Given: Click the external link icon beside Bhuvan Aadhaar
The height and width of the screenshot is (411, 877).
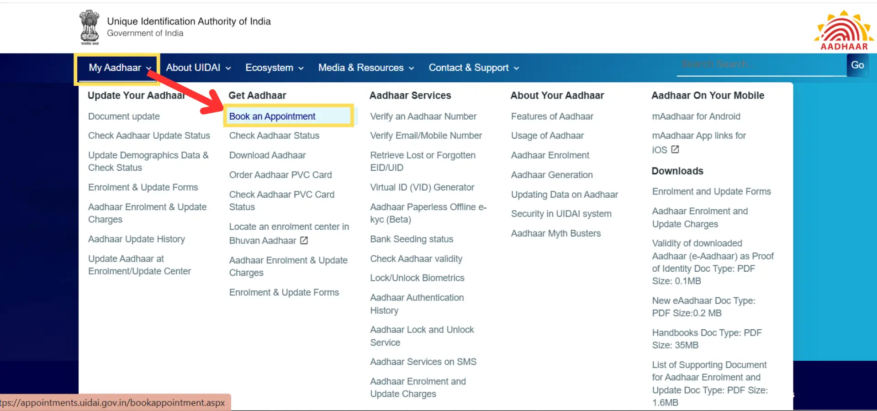Looking at the screenshot, I should pos(304,240).
